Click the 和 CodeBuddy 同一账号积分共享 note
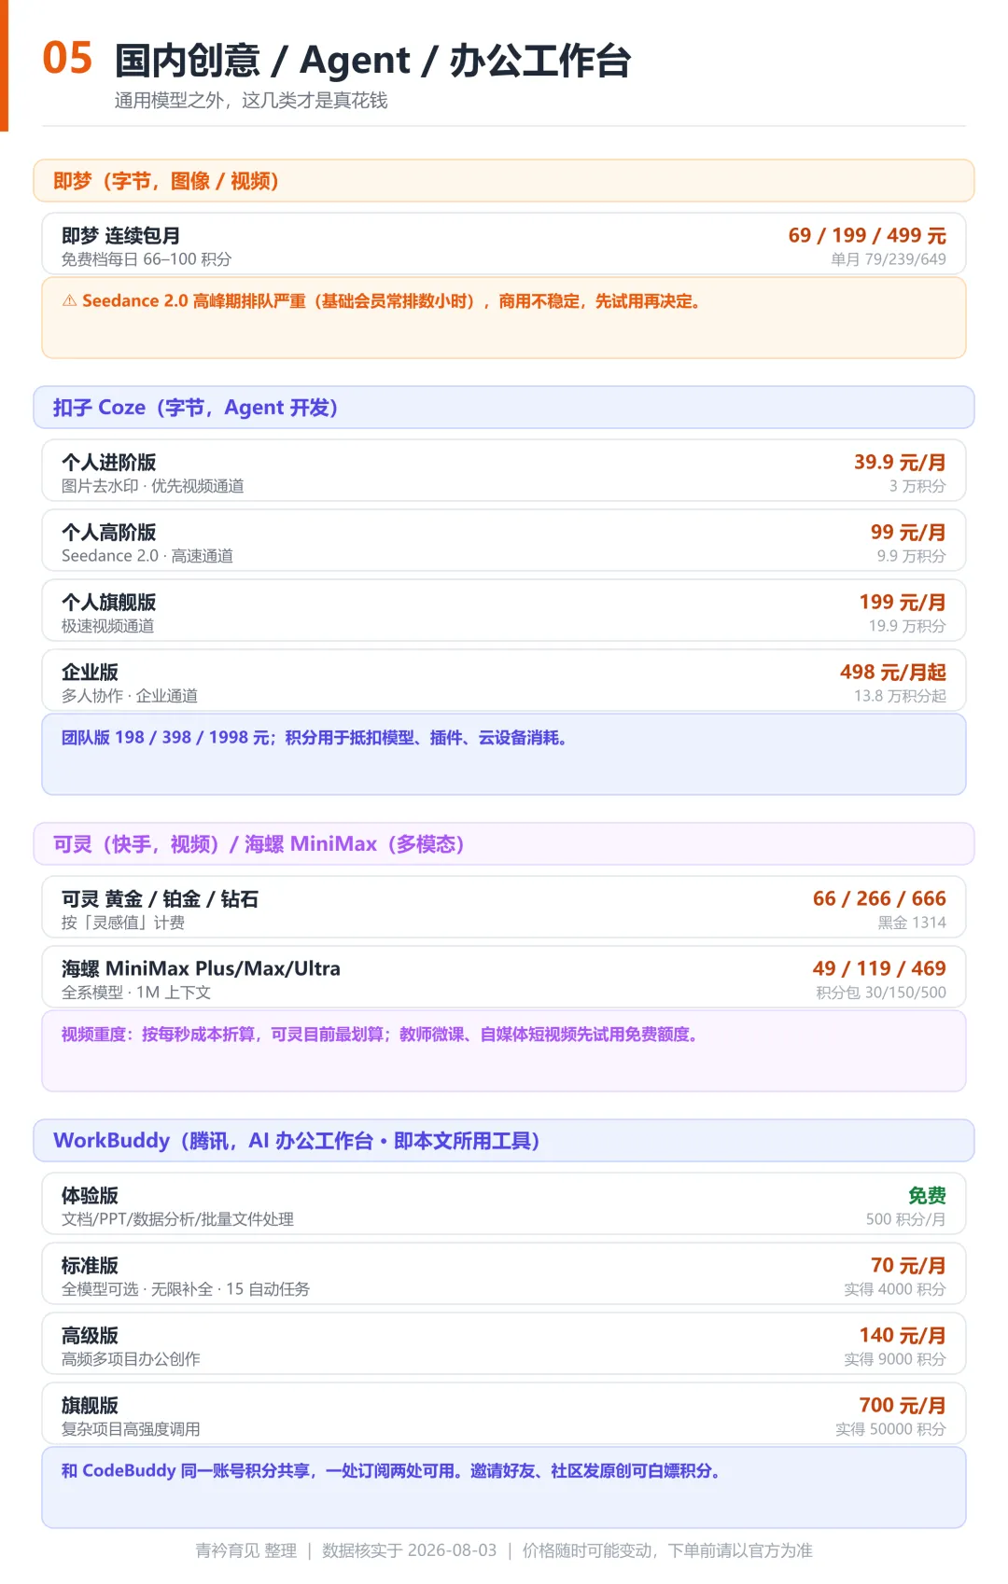This screenshot has height=1584, width=1008. 391,1470
